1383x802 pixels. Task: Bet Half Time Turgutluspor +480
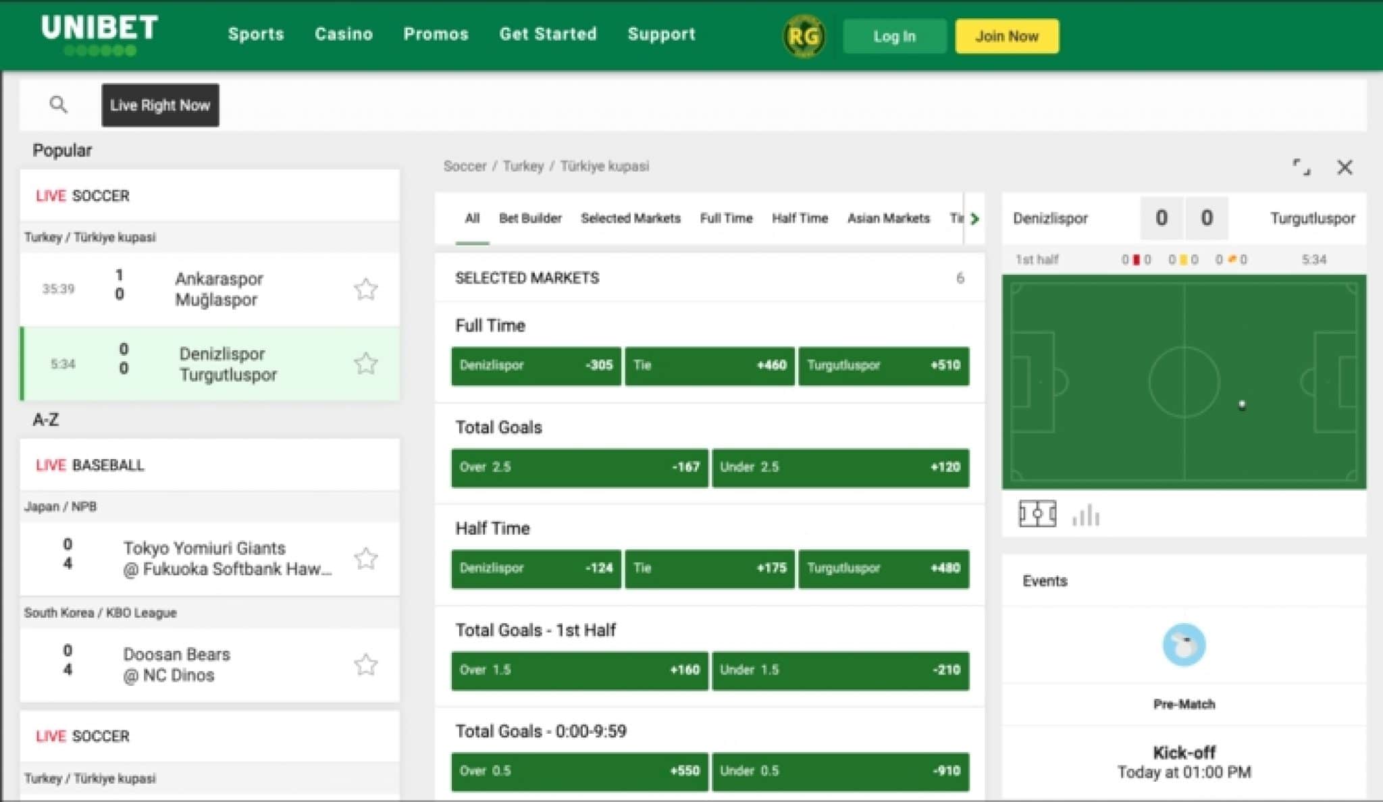tap(883, 568)
